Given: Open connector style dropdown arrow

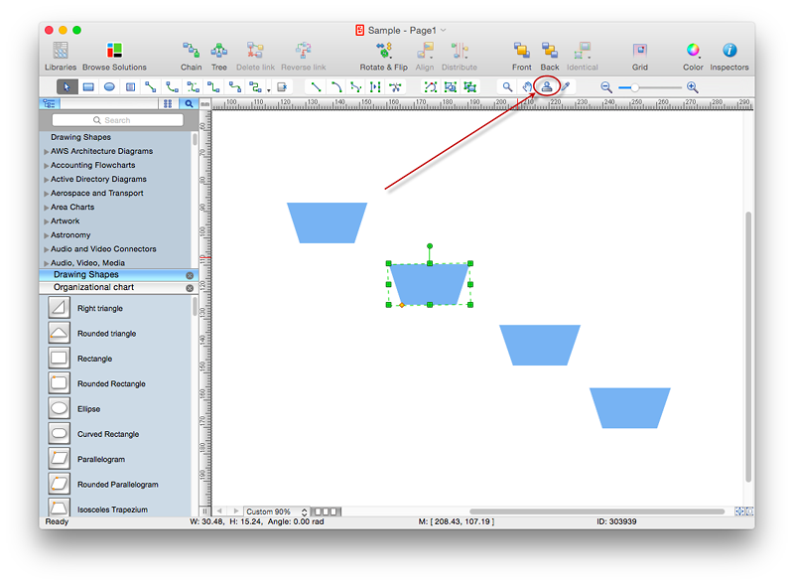Looking at the screenshot, I should [268, 90].
